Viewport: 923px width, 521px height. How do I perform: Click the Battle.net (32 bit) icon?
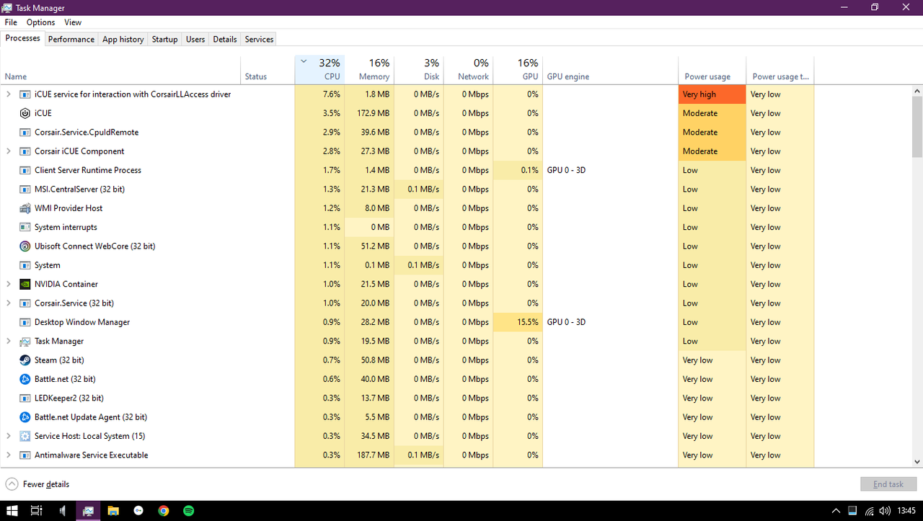pyautogui.click(x=25, y=379)
